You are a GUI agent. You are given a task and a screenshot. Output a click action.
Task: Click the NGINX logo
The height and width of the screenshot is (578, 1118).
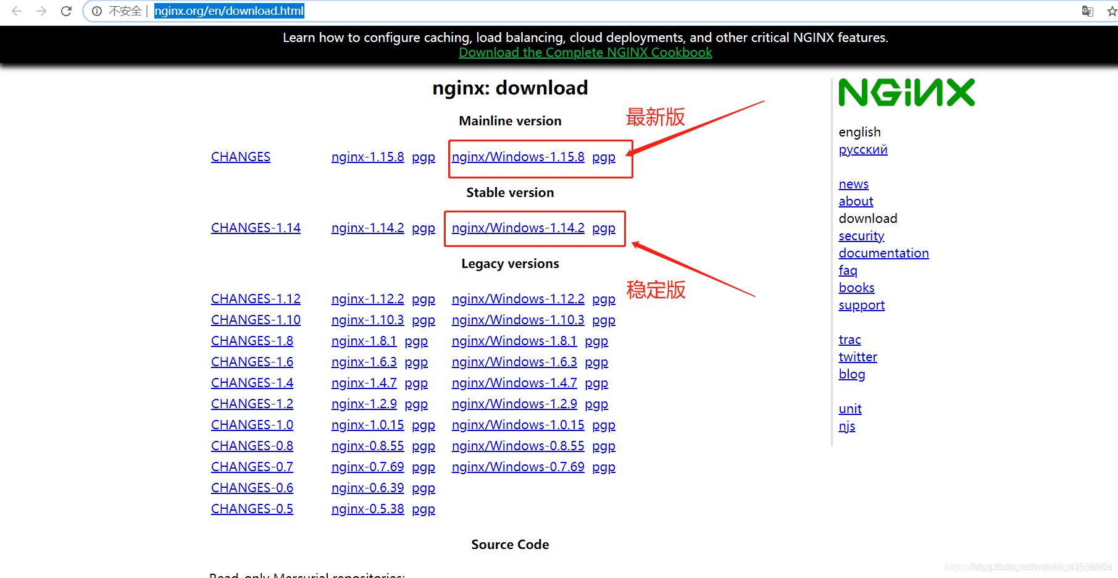tap(906, 93)
